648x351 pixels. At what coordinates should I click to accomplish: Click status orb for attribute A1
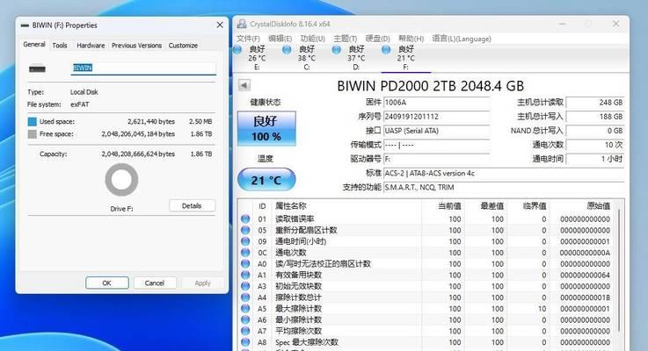click(x=245, y=275)
